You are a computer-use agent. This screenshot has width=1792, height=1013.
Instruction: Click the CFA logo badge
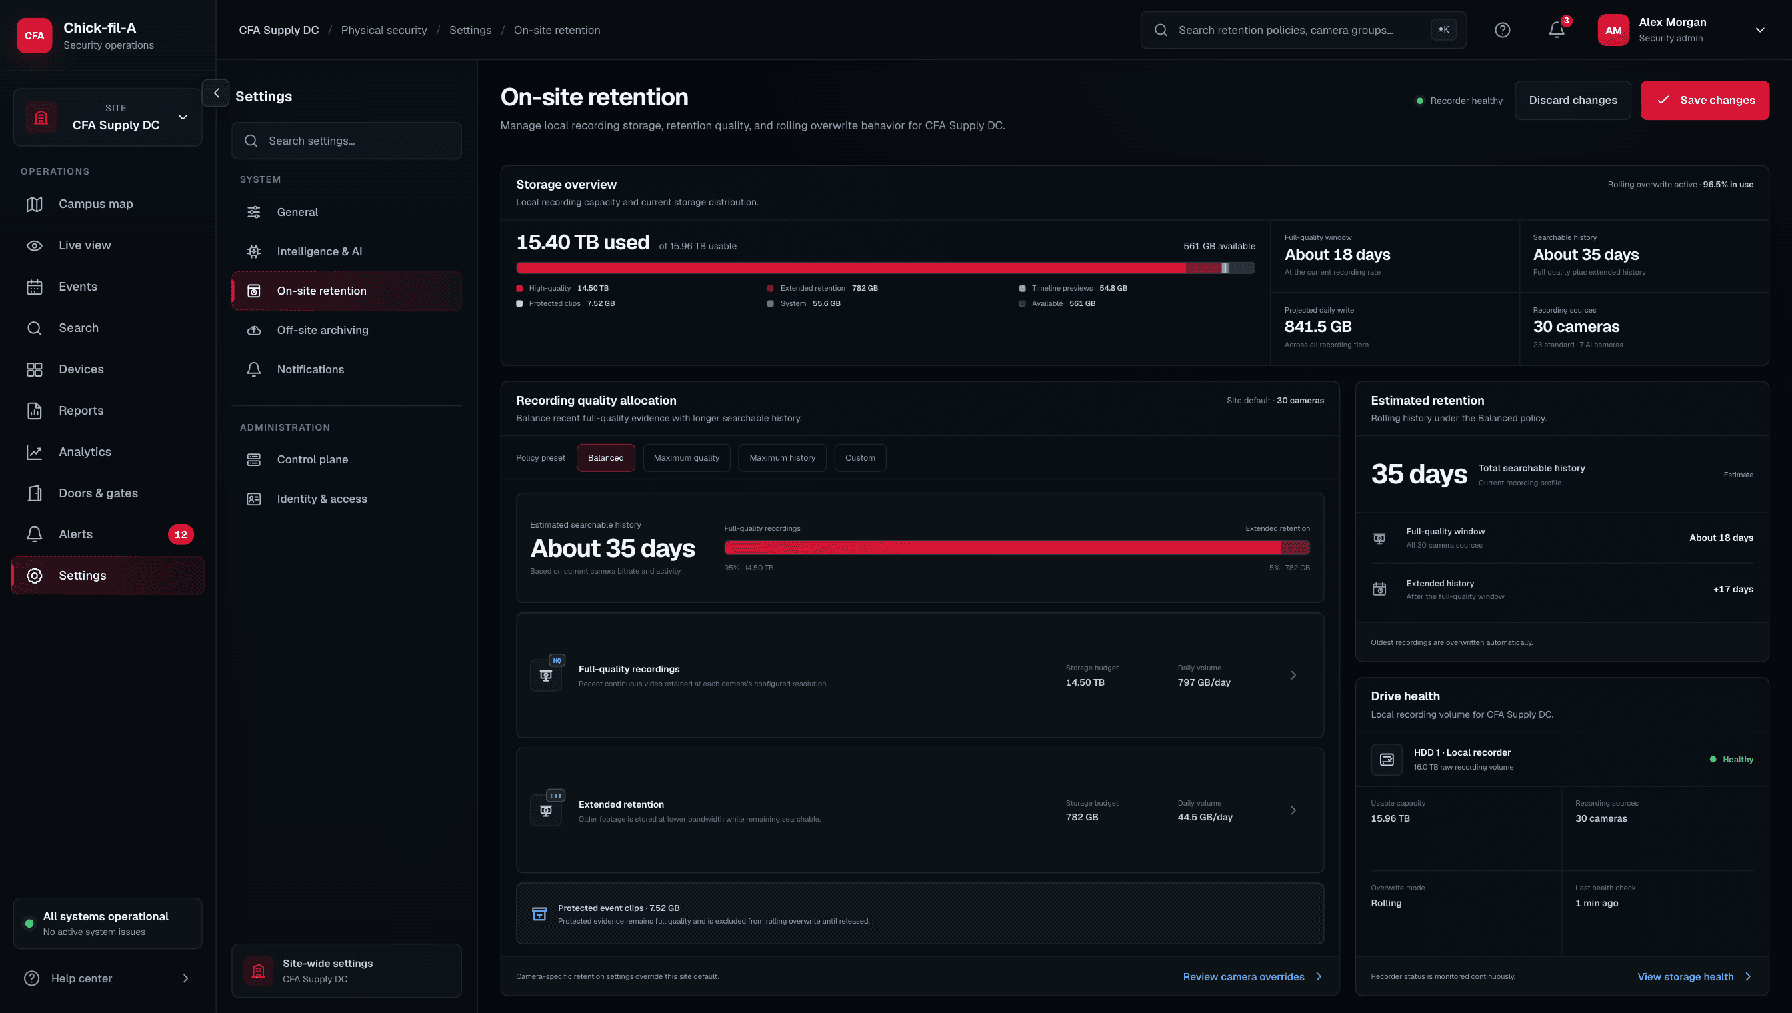coord(34,35)
